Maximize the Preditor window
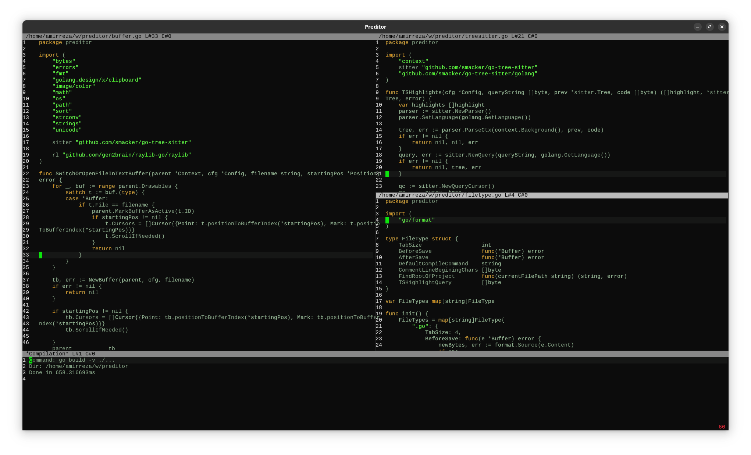The image size is (751, 455). (x=710, y=27)
